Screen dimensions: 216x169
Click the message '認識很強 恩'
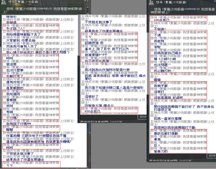[x=94, y=43]
